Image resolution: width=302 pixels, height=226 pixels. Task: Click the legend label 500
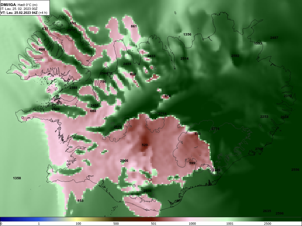[x=116, y=224]
